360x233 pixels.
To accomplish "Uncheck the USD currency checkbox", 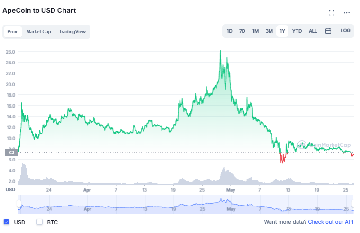I will (x=7, y=222).
